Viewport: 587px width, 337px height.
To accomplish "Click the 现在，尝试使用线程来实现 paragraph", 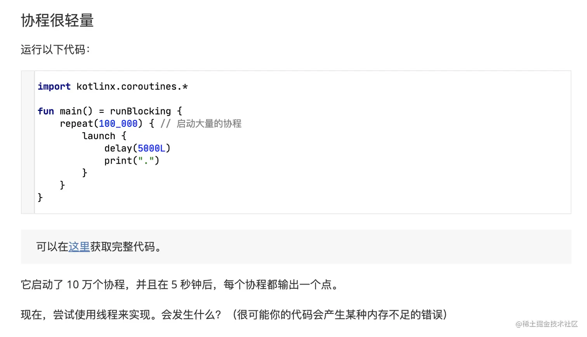I will point(234,315).
